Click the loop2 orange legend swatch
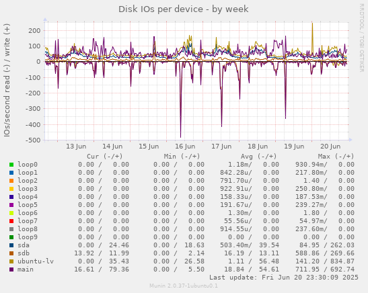Image resolution: width=368 pixels, height=293 pixels. pyautogui.click(x=11, y=181)
